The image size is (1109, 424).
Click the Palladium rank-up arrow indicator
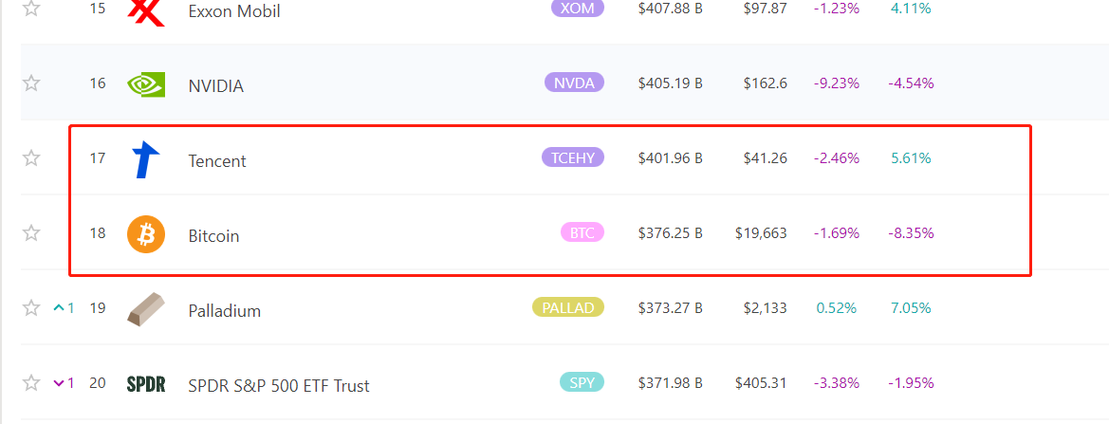(x=59, y=308)
